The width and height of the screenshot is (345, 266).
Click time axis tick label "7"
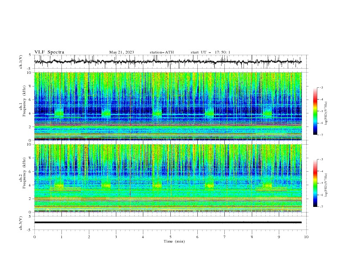[225, 237]
